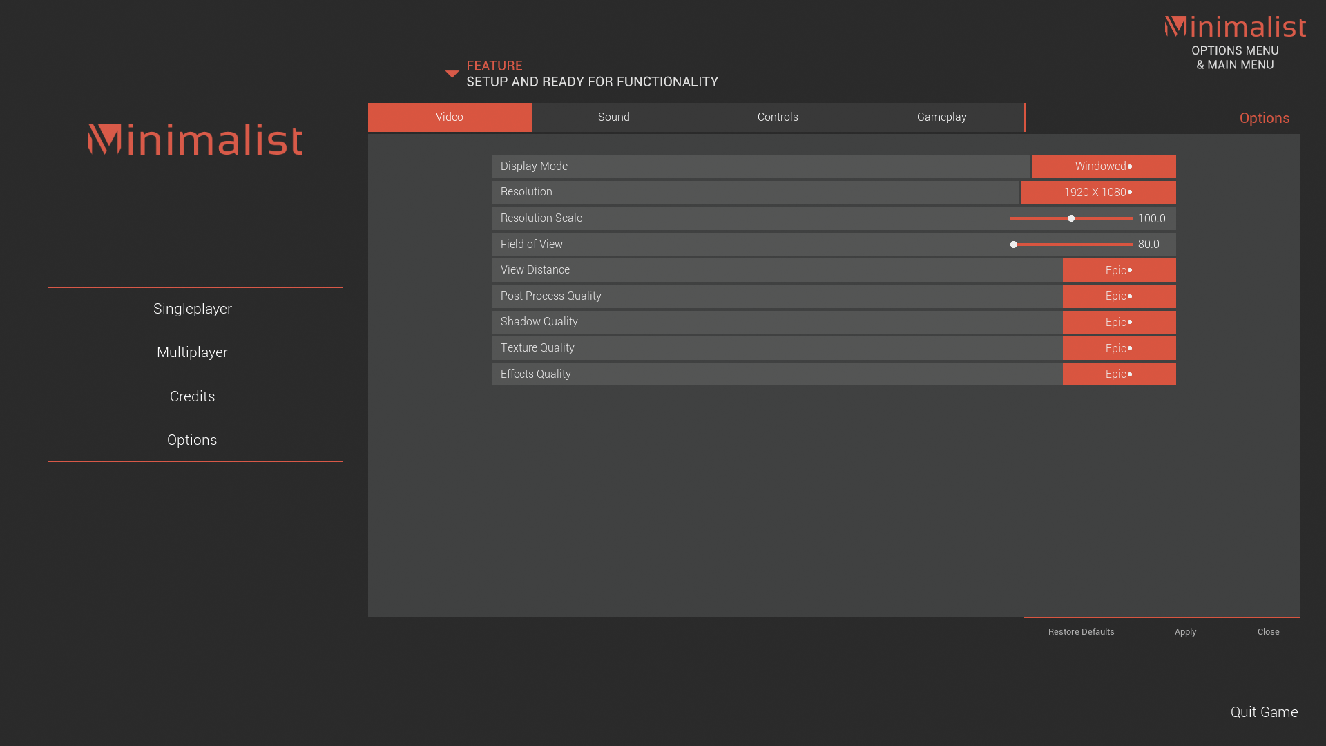The height and width of the screenshot is (746, 1326).
Task: Open the Resolution dropdown selector
Action: [1098, 191]
